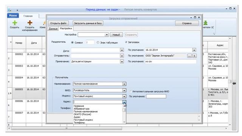Click the main window horizontal scrollbar thumb

(x=67, y=128)
